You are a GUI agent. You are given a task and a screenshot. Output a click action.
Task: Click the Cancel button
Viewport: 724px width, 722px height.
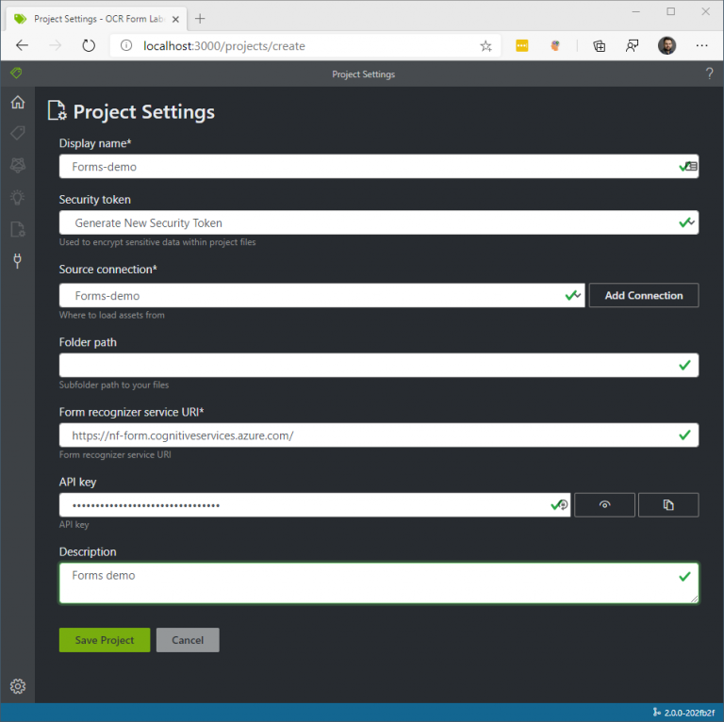188,640
